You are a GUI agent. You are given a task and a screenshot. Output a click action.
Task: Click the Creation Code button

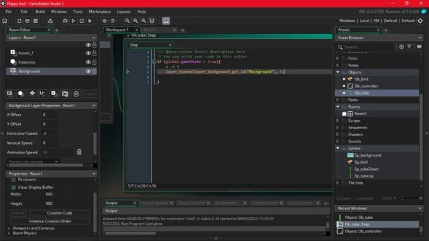coord(60,213)
